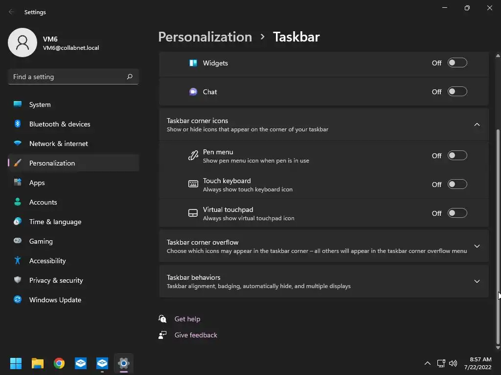The height and width of the screenshot is (375, 501).
Task: Go back to Personalization breadcrumb
Action: tap(205, 37)
